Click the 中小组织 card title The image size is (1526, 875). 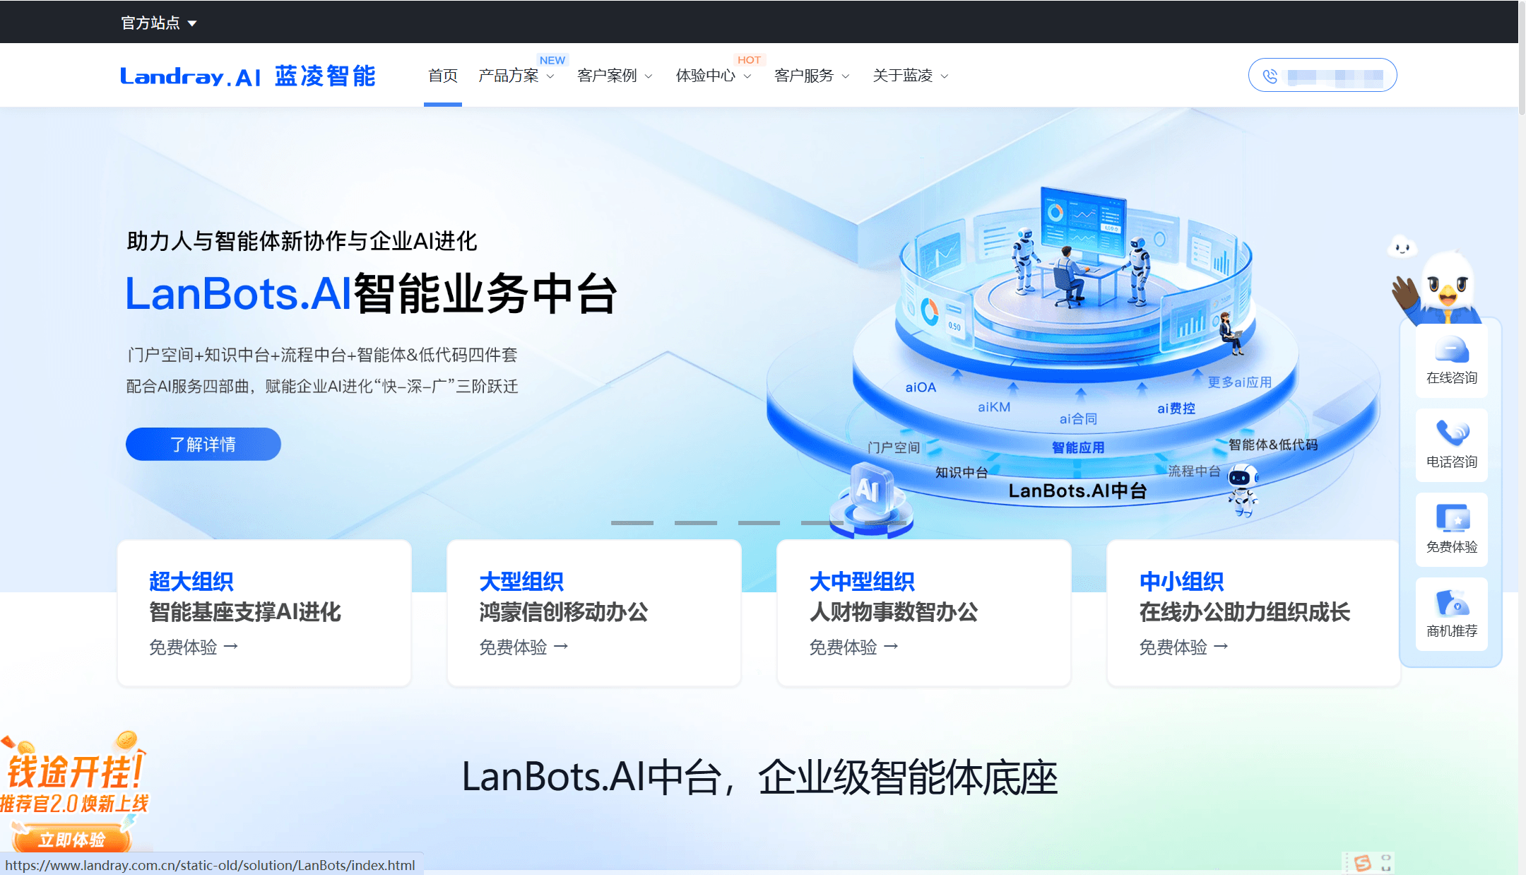[x=1181, y=582]
